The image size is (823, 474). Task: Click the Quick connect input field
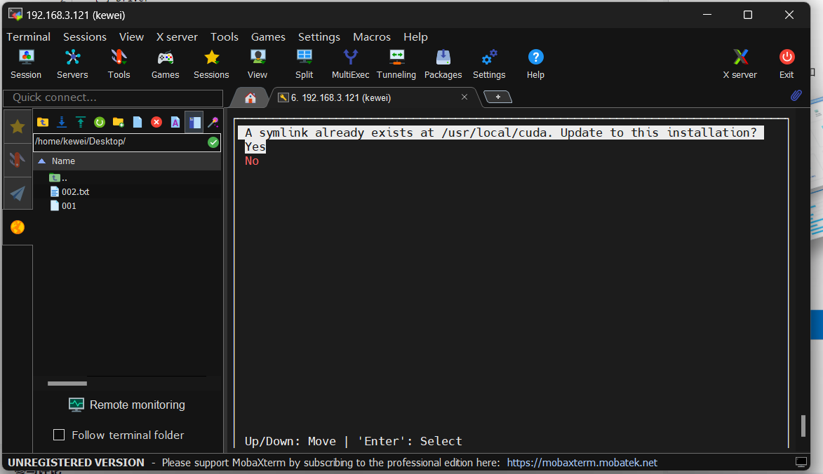[113, 97]
